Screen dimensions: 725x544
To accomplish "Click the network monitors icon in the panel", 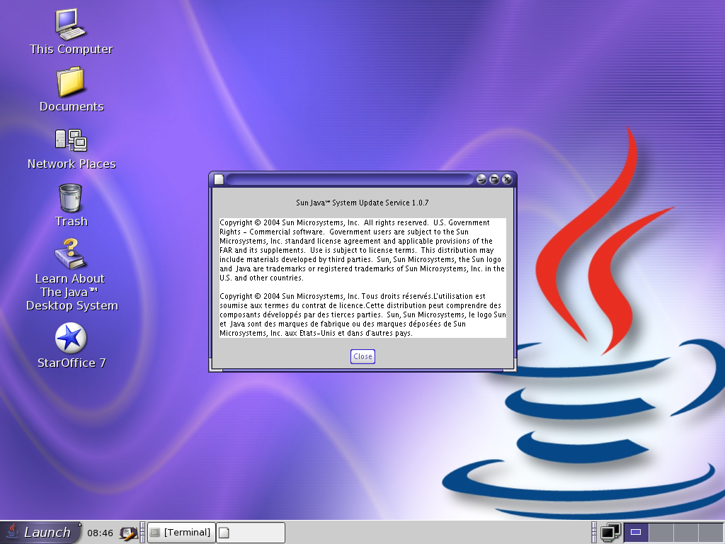I will 610,533.
